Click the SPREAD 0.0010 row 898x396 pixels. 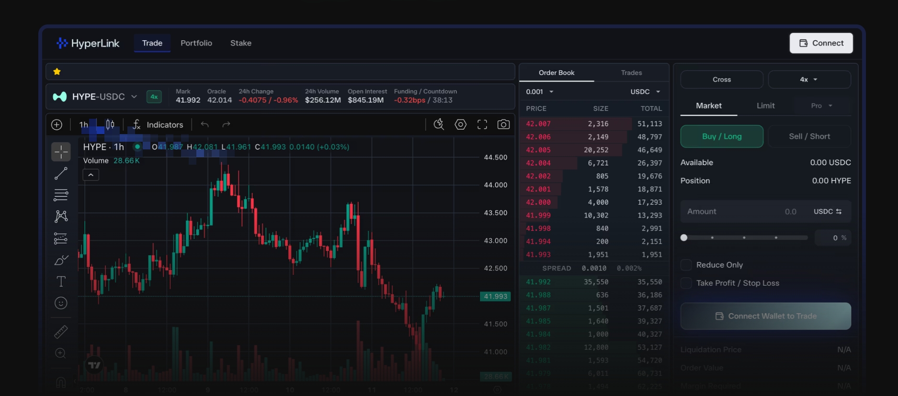click(x=594, y=268)
